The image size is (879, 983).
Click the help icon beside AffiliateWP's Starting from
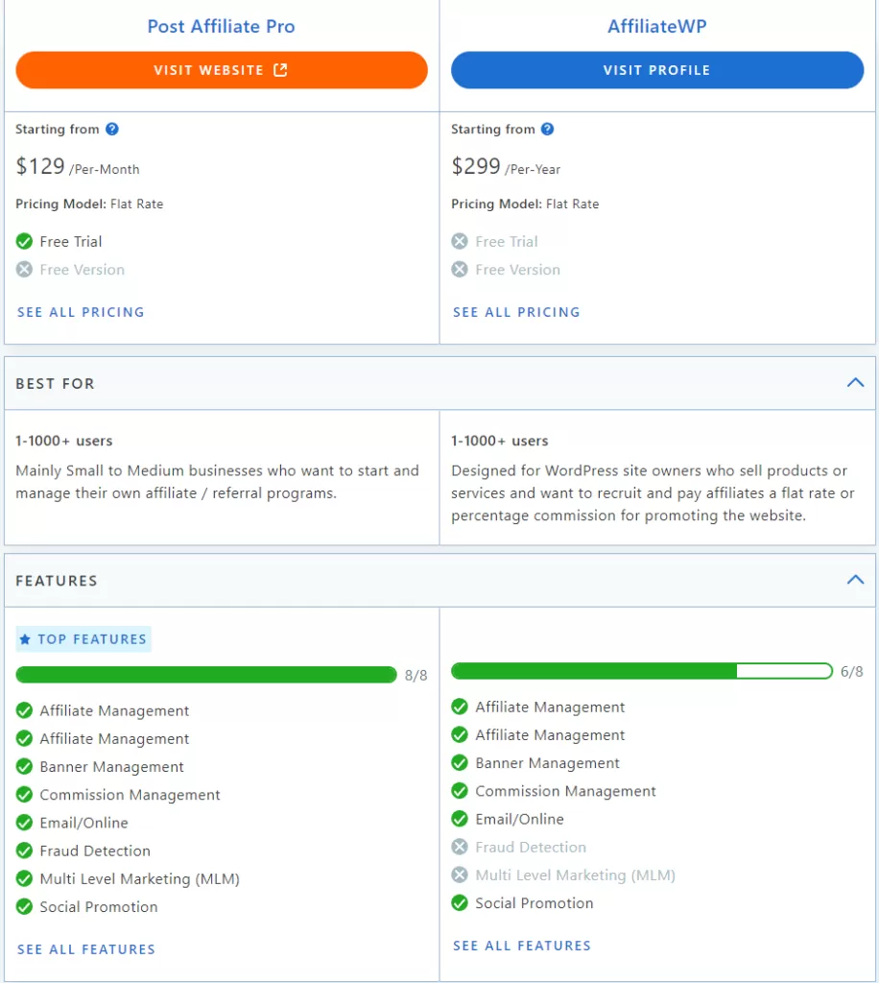point(547,129)
